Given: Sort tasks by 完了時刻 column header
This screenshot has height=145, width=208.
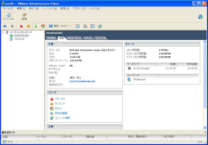Looking at the screenshot, I should pyautogui.click(x=177, y=137).
